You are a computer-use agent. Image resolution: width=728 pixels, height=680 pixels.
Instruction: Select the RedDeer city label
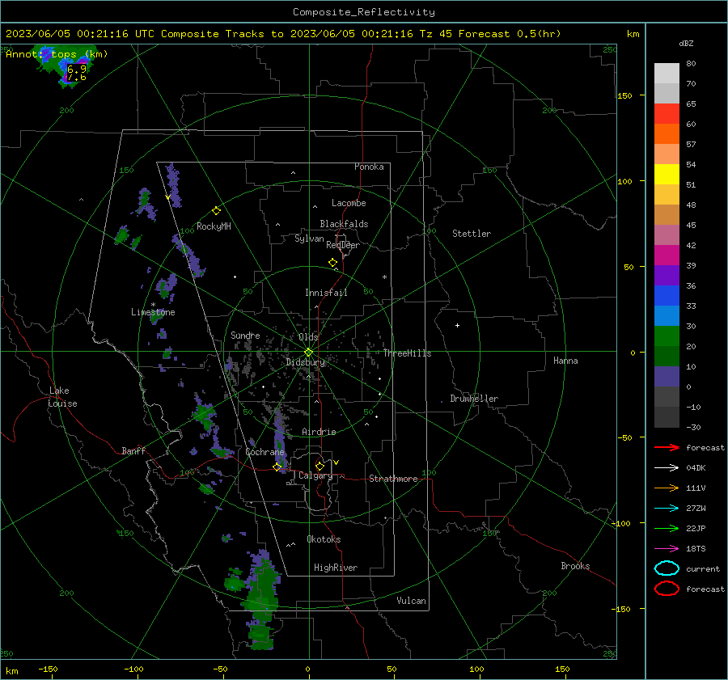click(x=343, y=245)
